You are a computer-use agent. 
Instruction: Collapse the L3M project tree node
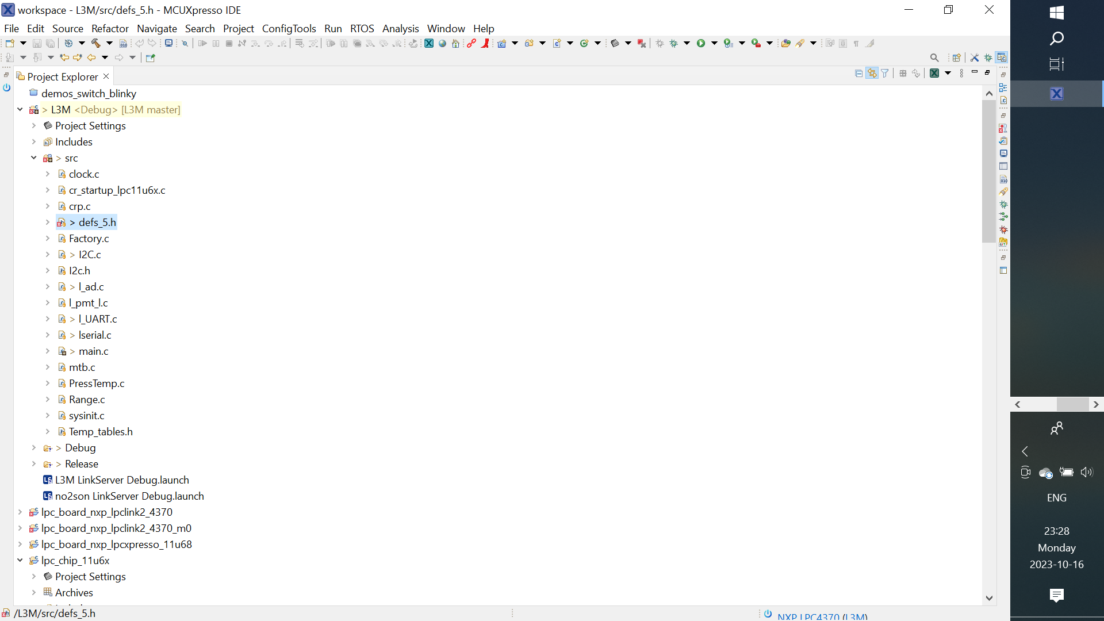point(20,109)
